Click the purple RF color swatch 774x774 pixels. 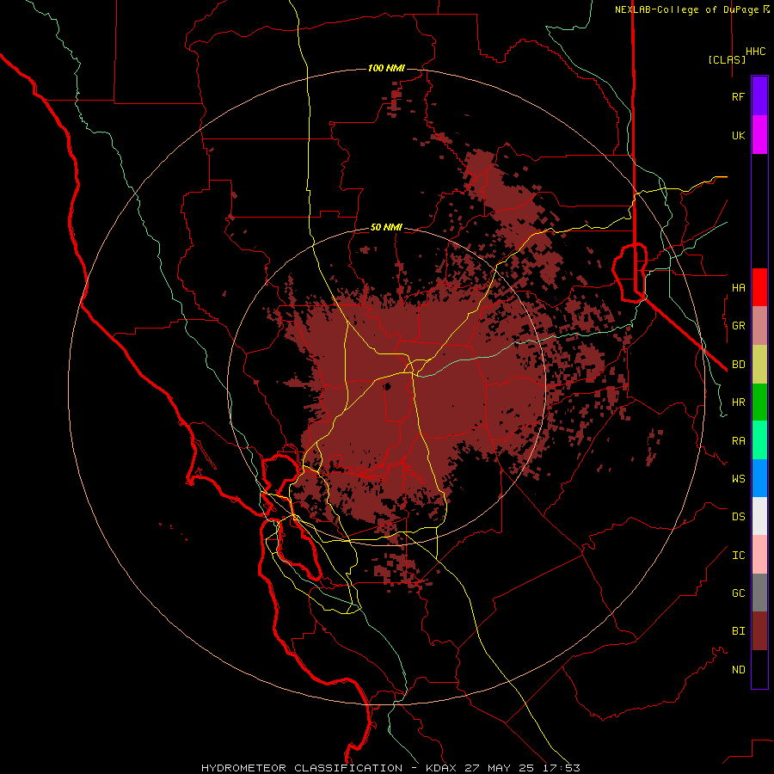pos(759,96)
